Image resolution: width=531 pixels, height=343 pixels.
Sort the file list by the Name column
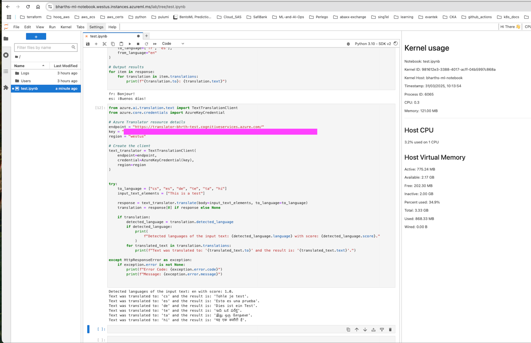pos(30,66)
